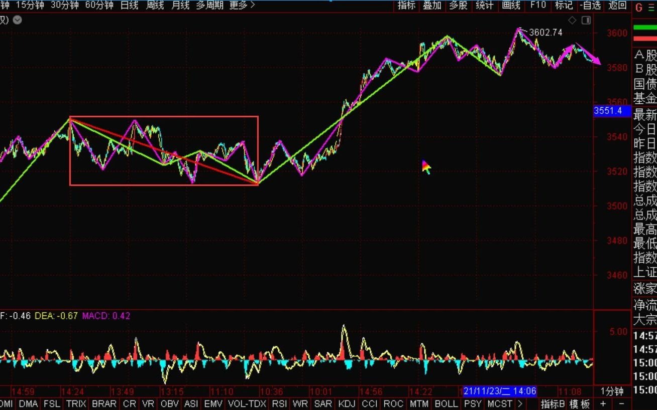Viewport: 657px width, 410px height.
Task: Click -自选 to remove from watchlist
Action: point(590,6)
